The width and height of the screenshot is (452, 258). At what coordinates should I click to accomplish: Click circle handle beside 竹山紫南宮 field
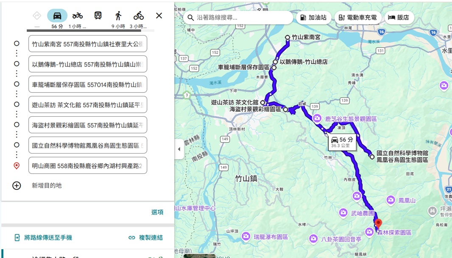17,44
